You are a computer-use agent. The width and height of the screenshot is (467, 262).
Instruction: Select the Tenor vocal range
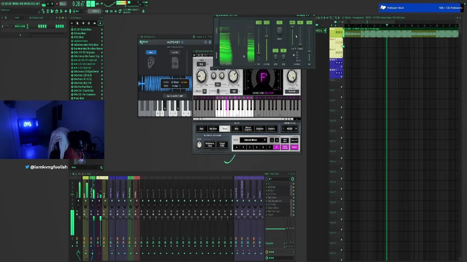tap(225, 129)
